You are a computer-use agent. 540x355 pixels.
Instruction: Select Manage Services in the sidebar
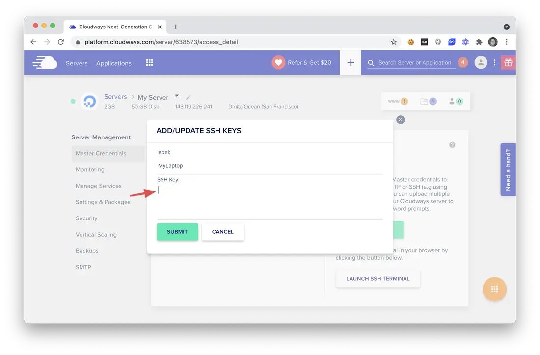99,186
